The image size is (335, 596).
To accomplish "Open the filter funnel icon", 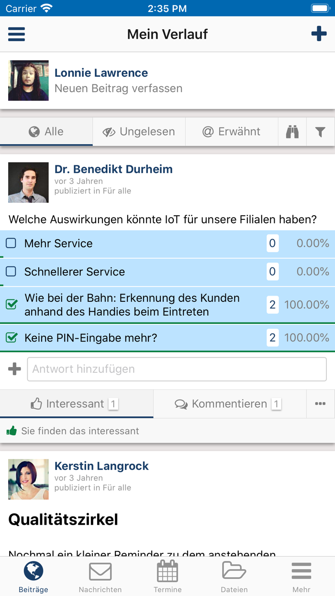I will coord(321,132).
